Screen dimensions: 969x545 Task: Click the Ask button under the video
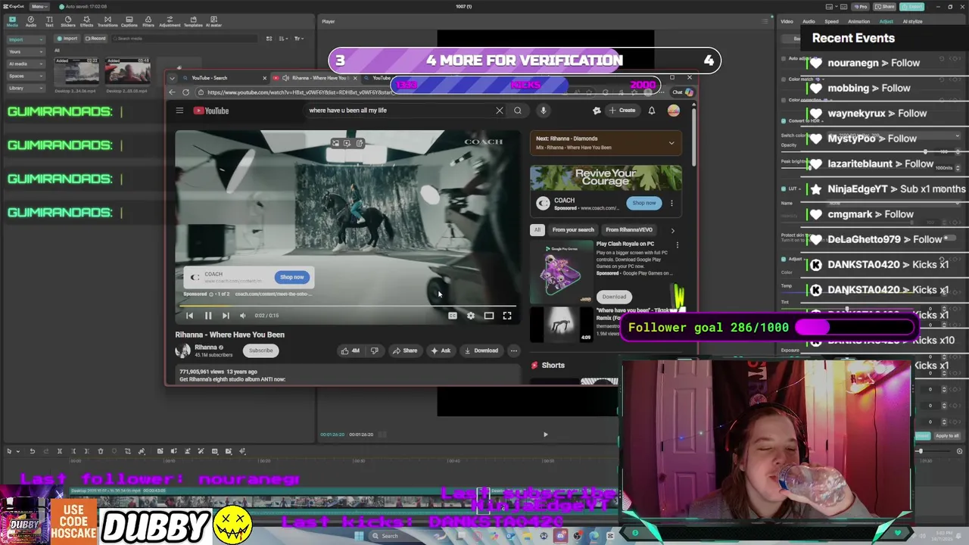point(441,350)
